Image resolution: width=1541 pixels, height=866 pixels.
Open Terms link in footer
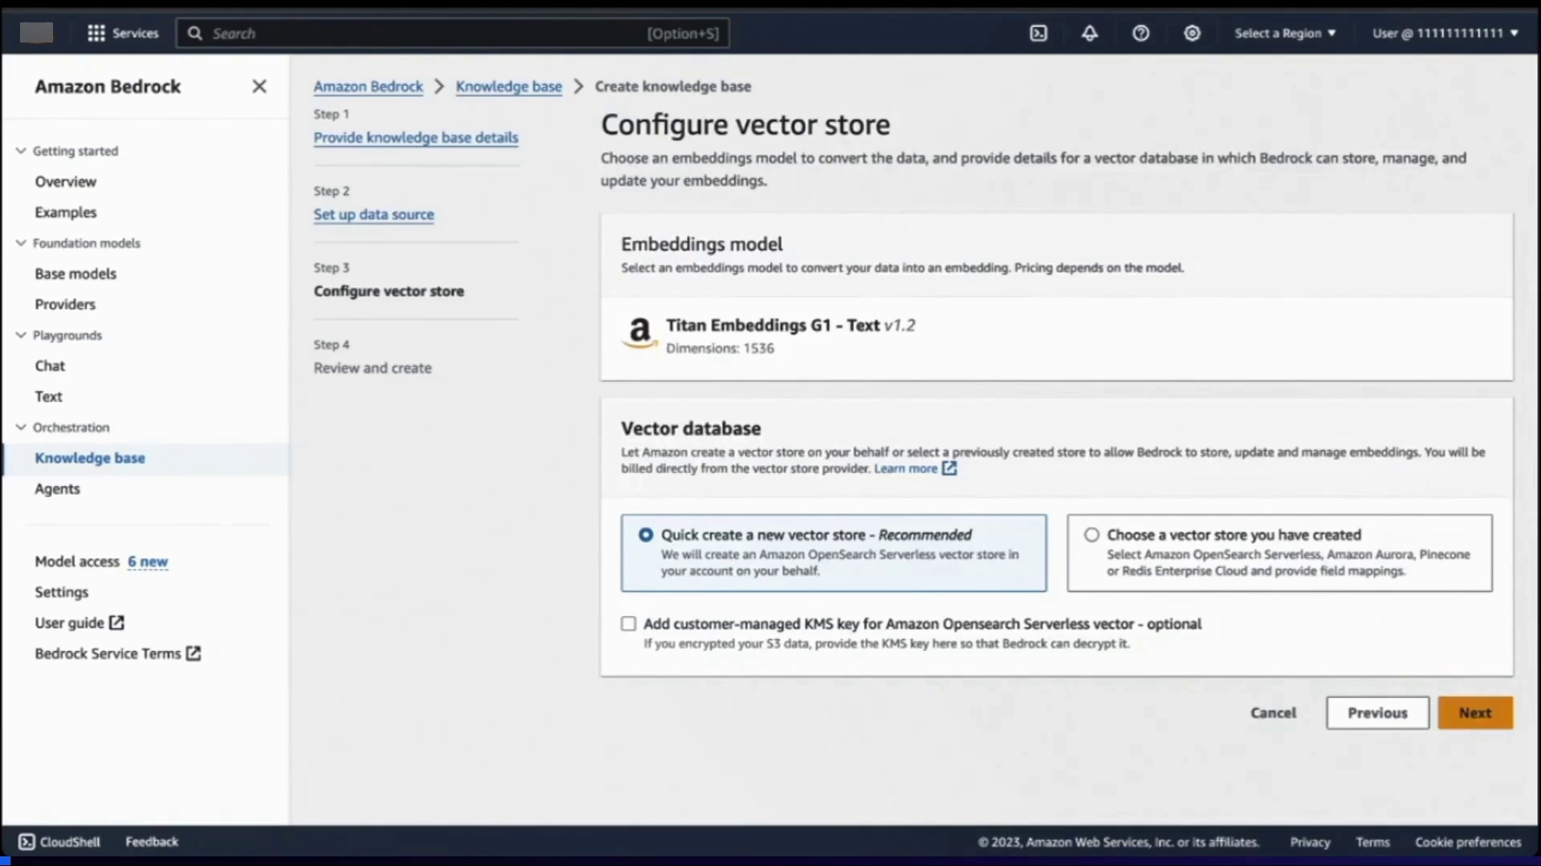click(x=1372, y=842)
